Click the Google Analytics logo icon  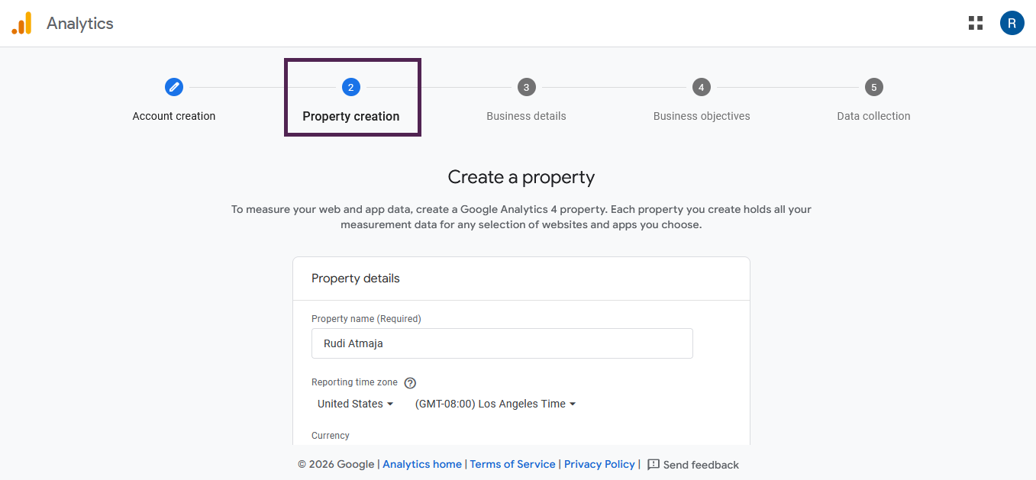[22, 23]
